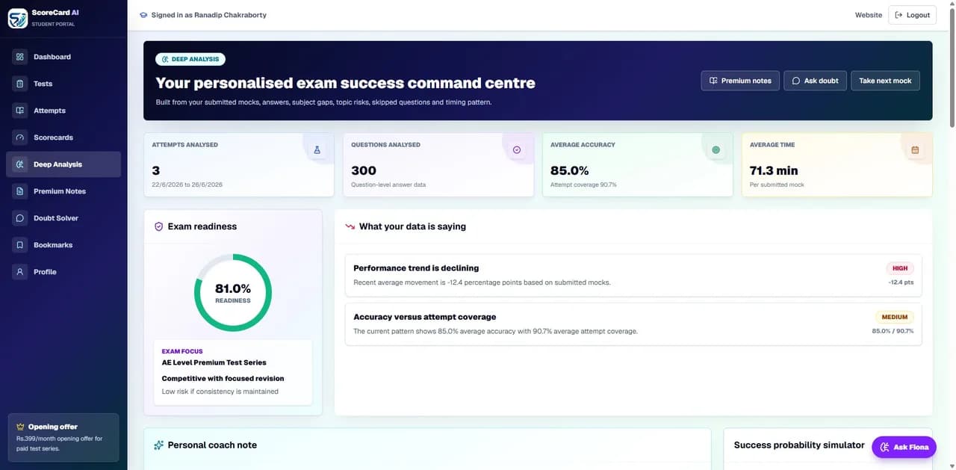
Task: Click the Deep Analysis icon in sidebar
Action: (20, 164)
